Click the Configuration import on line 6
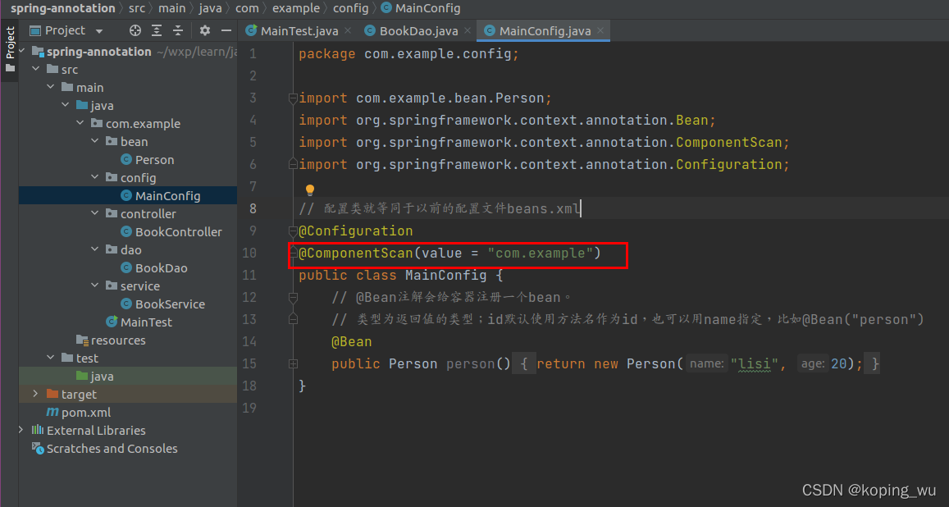 tap(728, 164)
